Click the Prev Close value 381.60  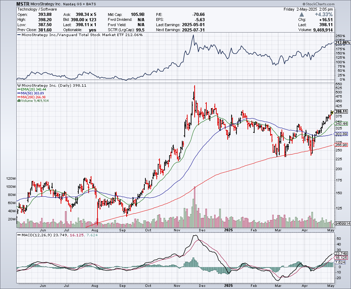point(45,30)
